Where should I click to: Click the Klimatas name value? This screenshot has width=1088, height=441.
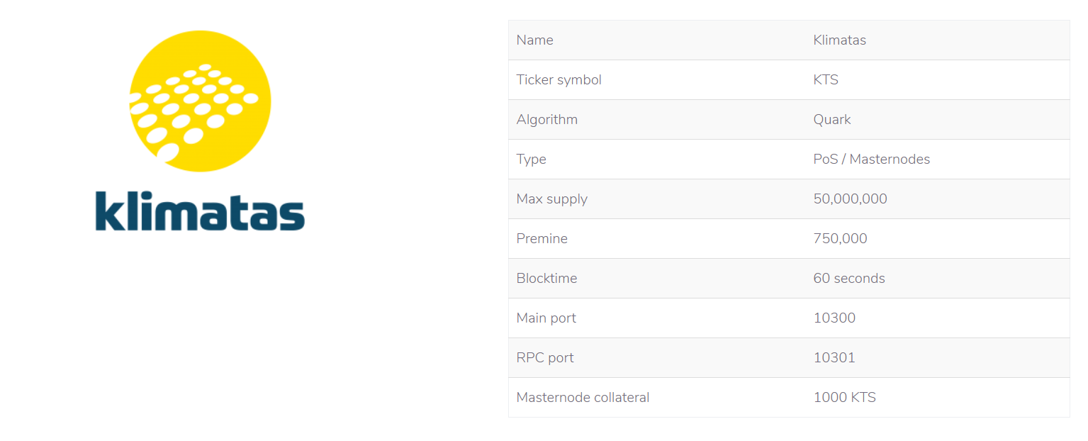840,40
